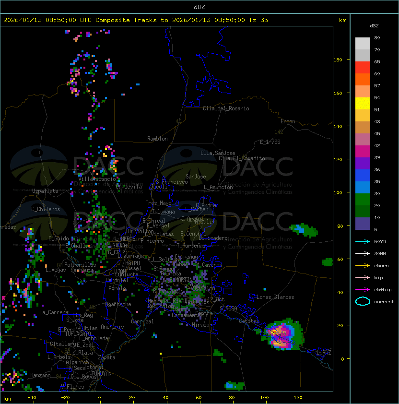Image resolution: width=399 pixels, height=404 pixels.
Task: Click the yellow eburn arrow legend icon
Action: (x=363, y=266)
